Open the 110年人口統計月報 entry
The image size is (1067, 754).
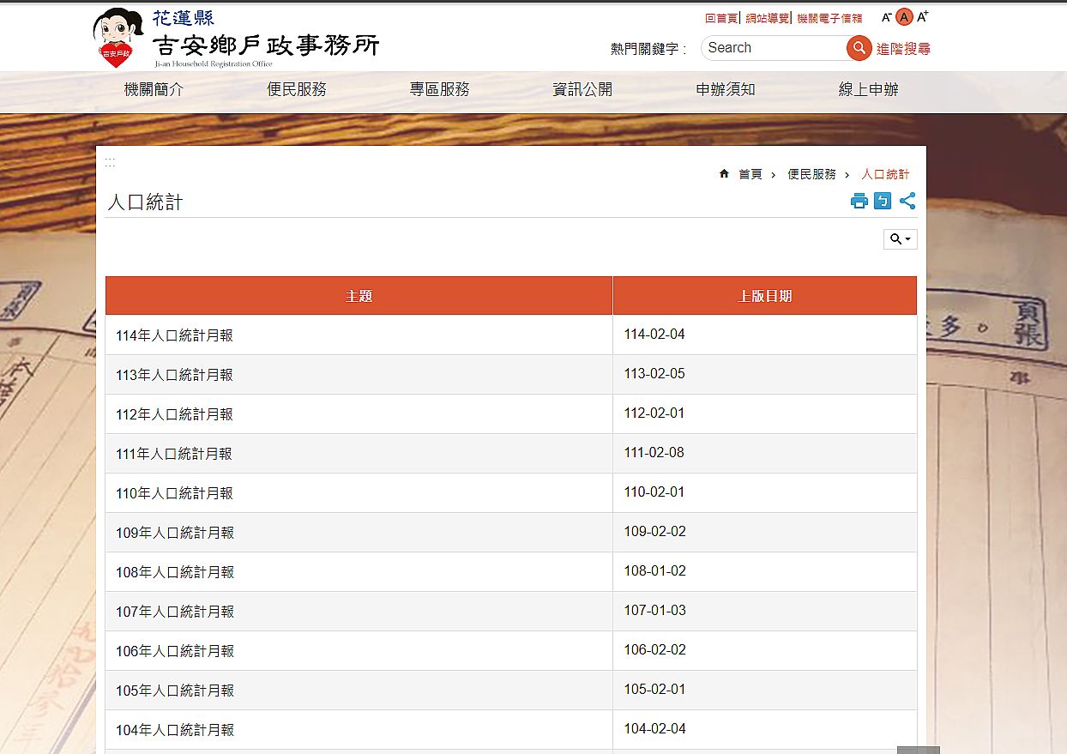(174, 494)
